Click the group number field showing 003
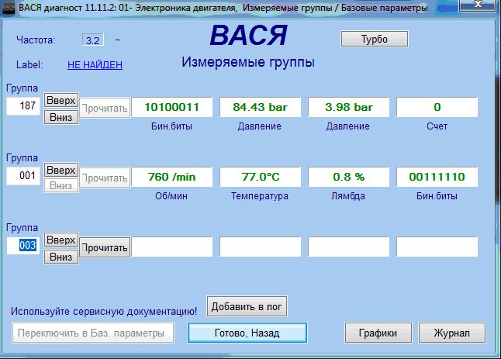The width and height of the screenshot is (501, 359). coord(23,246)
